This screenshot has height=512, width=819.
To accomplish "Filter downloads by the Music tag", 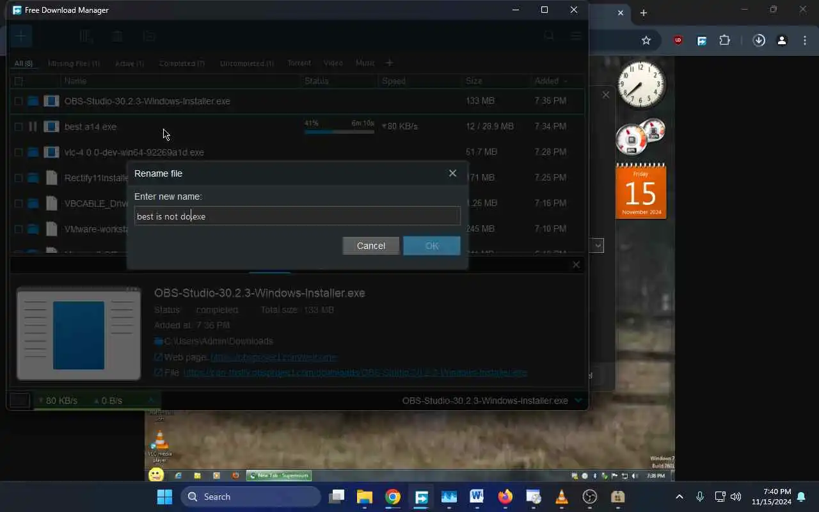I will pyautogui.click(x=365, y=63).
